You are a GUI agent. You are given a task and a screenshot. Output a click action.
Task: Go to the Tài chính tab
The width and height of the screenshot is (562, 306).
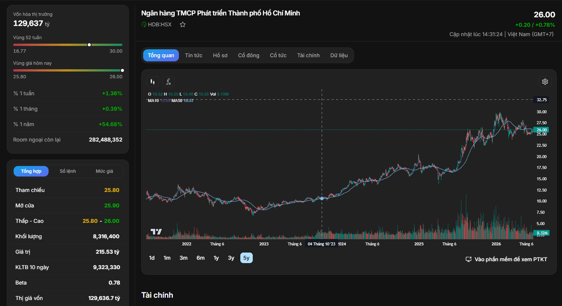(x=308, y=55)
